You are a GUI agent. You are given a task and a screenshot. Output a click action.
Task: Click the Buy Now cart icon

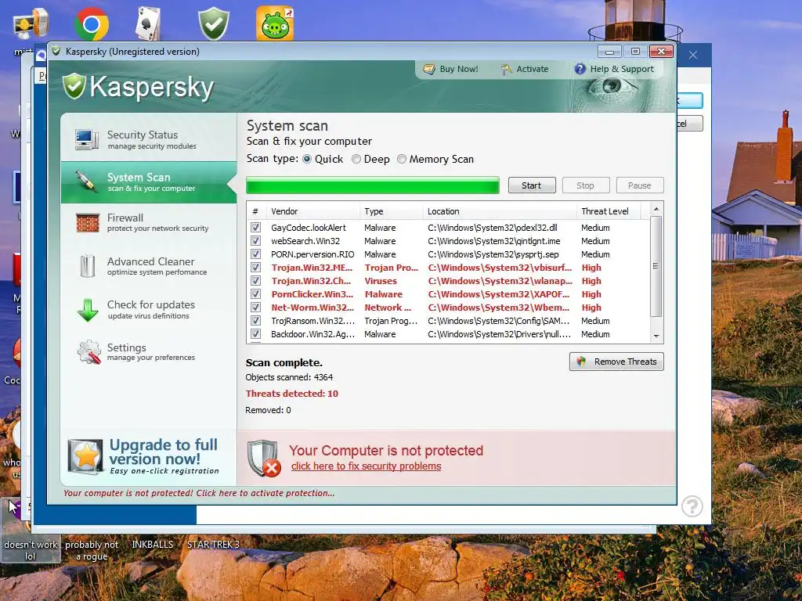[x=429, y=69]
